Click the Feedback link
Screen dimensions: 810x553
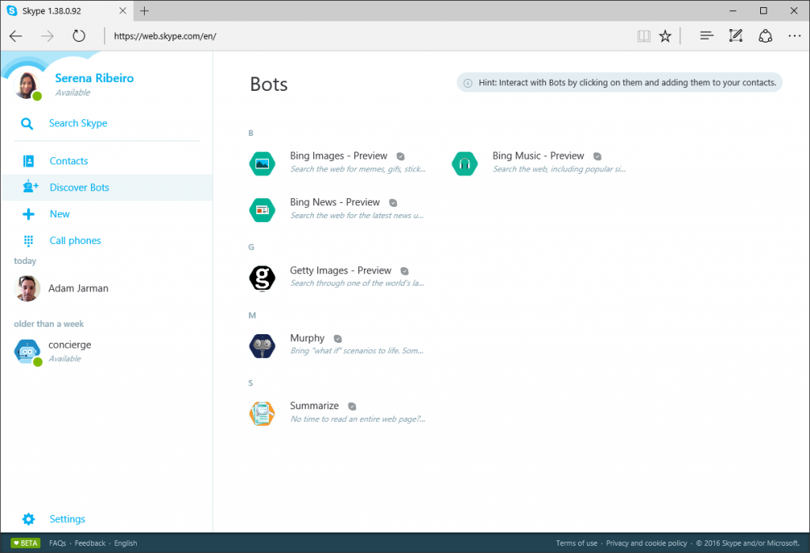(x=90, y=544)
